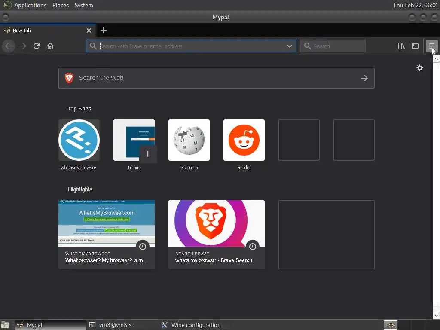Switch to Wine configuration taskbar entry
The image size is (440, 330).
(x=195, y=325)
